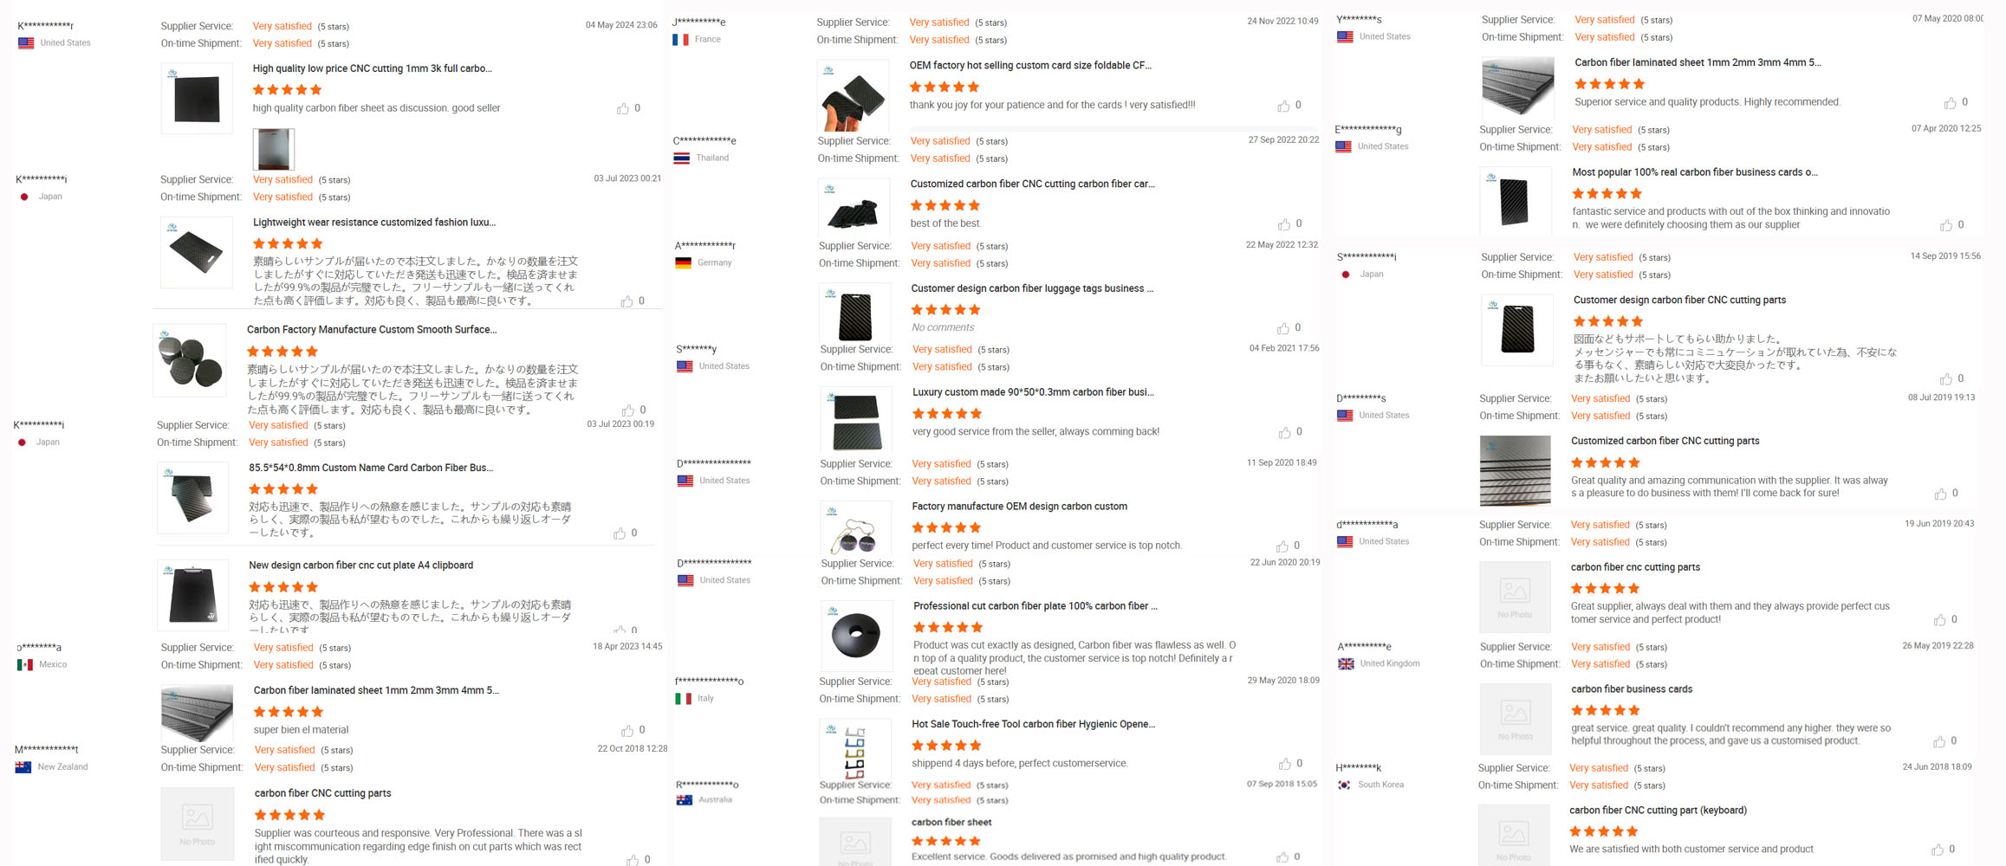The image size is (2006, 866).
Task: Thumbs-up the keyboard cutting part review
Action: click(1938, 850)
